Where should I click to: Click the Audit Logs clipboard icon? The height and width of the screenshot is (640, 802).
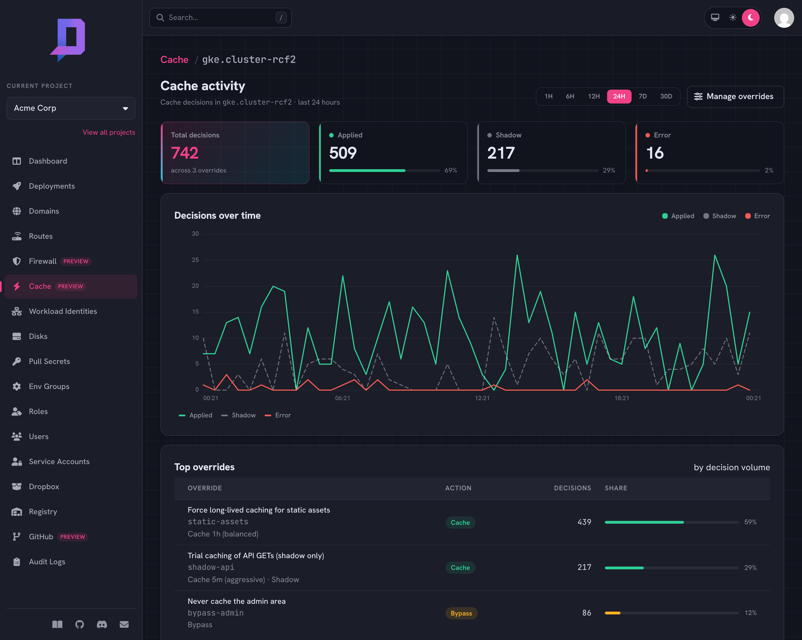17,562
